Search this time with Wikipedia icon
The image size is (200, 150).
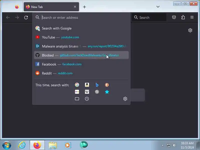[87, 92]
